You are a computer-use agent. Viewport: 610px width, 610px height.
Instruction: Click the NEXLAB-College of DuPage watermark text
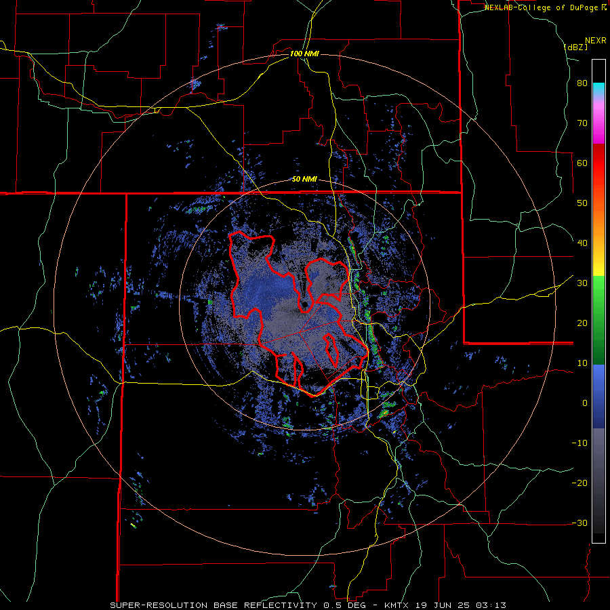[x=547, y=7]
